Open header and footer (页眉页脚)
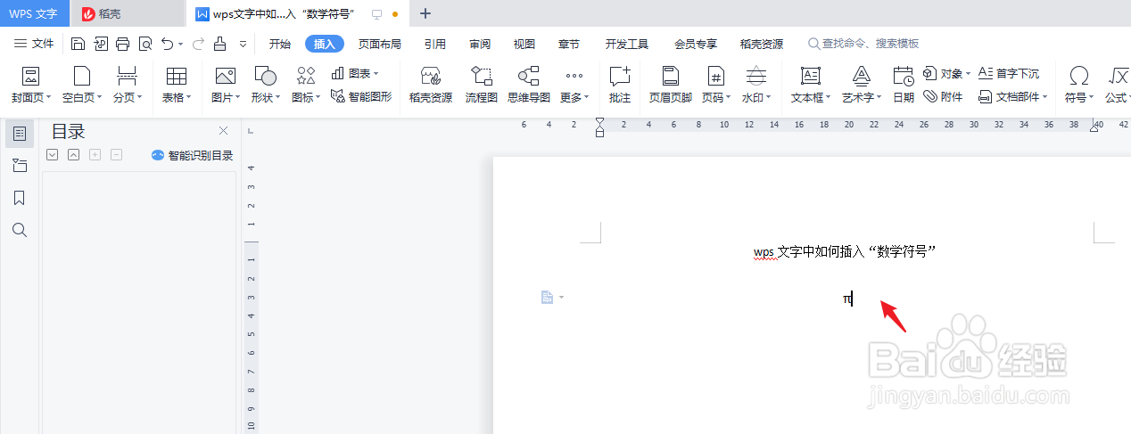 pos(671,85)
